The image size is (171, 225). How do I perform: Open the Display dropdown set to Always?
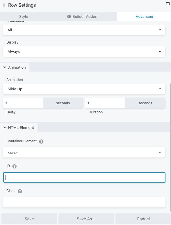coord(84,51)
